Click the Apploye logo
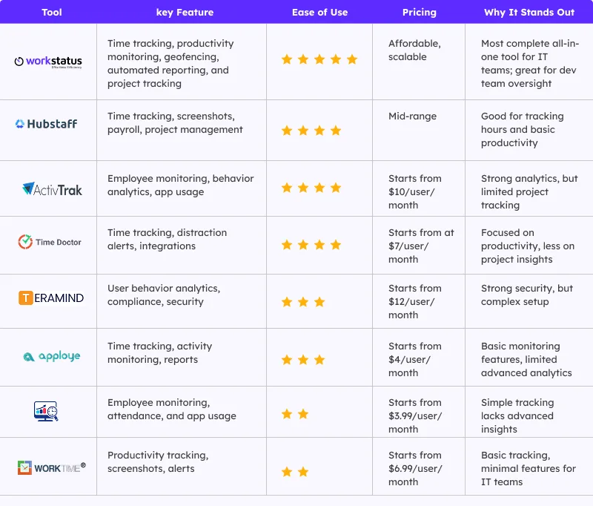Screen dimensions: 593x506 [x=51, y=357]
